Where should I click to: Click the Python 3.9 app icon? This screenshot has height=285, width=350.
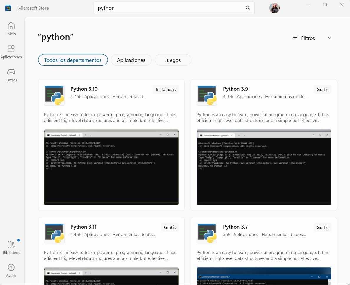pos(207,95)
